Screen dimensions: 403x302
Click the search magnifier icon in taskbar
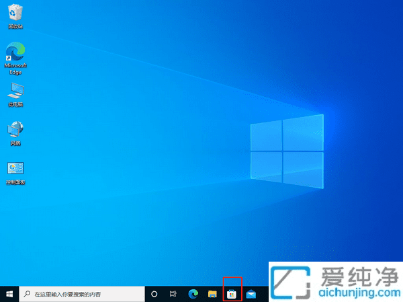27,294
